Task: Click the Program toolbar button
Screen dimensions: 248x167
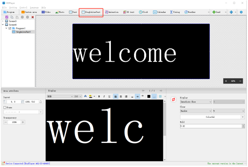Action: pyautogui.click(x=9, y=12)
